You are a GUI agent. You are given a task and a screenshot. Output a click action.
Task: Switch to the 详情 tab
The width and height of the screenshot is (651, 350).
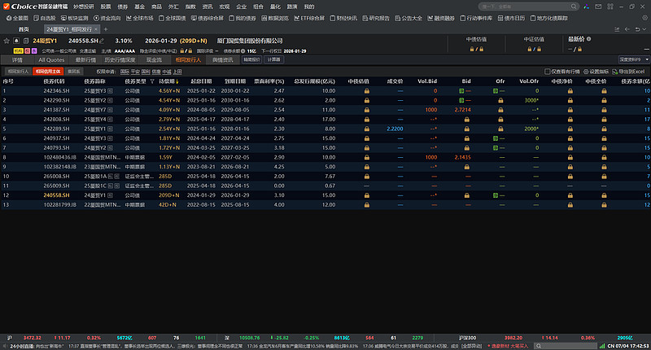point(17,59)
